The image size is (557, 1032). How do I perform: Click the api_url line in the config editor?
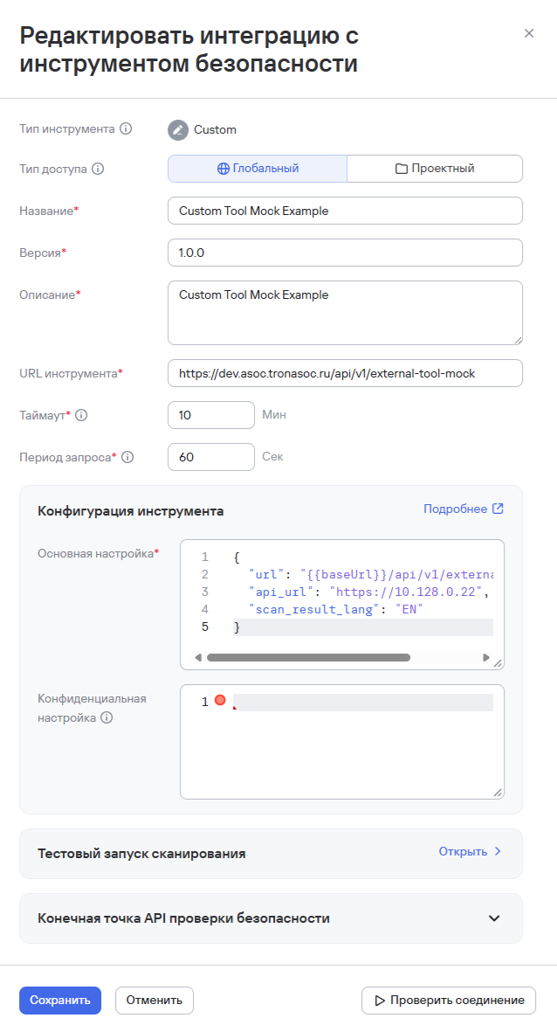click(x=369, y=592)
